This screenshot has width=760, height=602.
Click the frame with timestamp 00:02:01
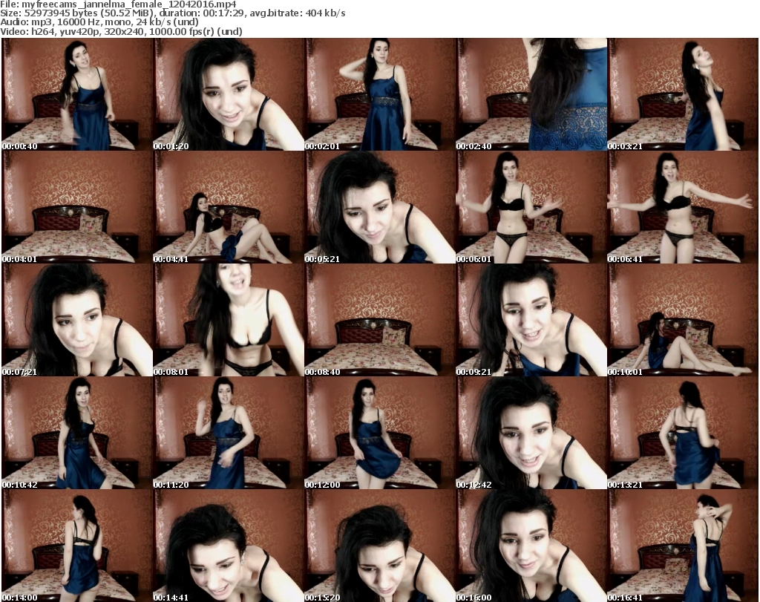click(x=380, y=94)
